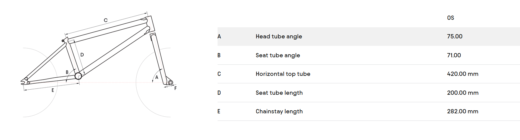The height and width of the screenshot is (140, 520).
Task: Click the E label under the chainstay
Action: pos(53,90)
